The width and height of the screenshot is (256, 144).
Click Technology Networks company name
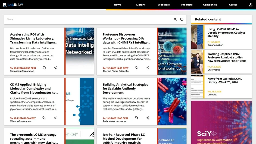pos(114,121)
